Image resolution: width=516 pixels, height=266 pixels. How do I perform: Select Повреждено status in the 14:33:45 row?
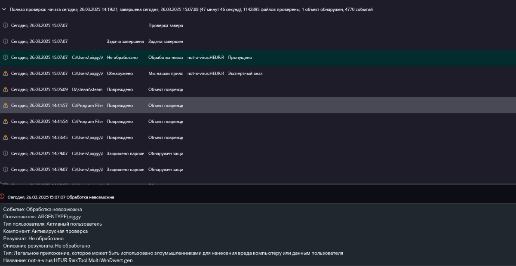tap(120, 138)
